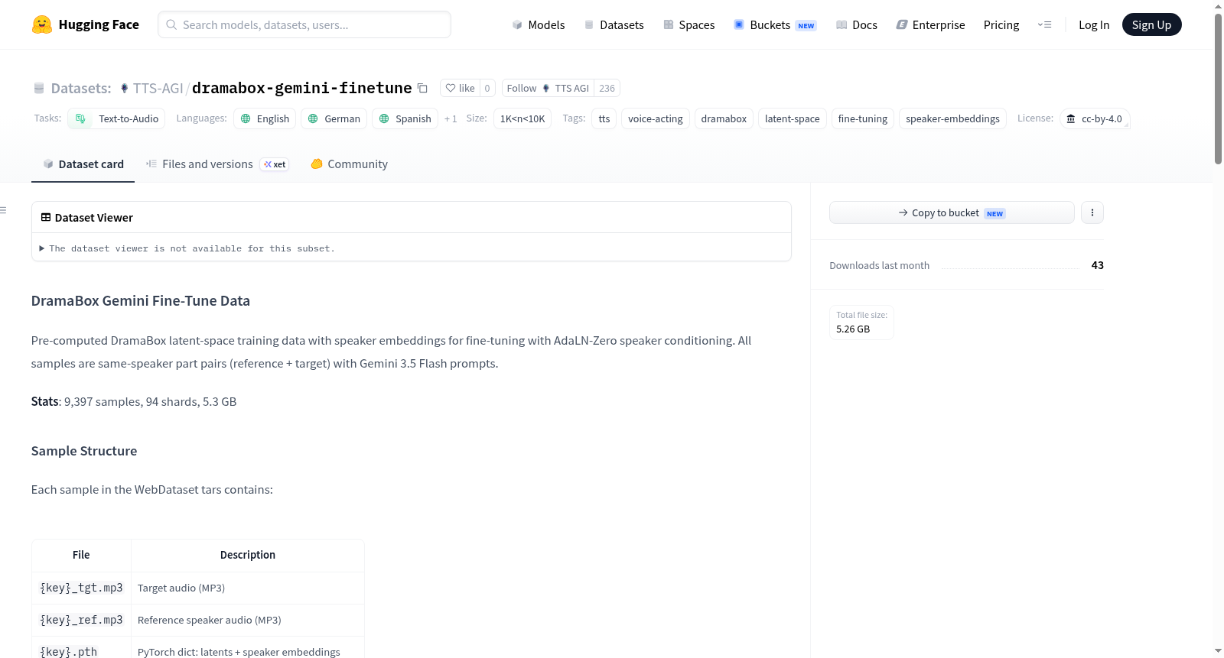The width and height of the screenshot is (1224, 658).
Task: Expand the +1 additional languages
Action: click(451, 118)
